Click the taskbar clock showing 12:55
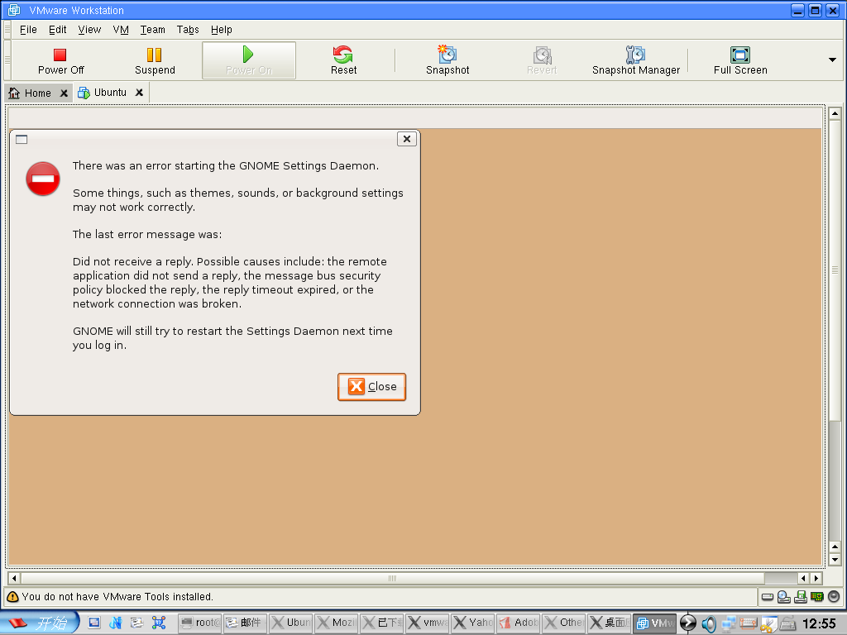847x635 pixels. pos(819,623)
